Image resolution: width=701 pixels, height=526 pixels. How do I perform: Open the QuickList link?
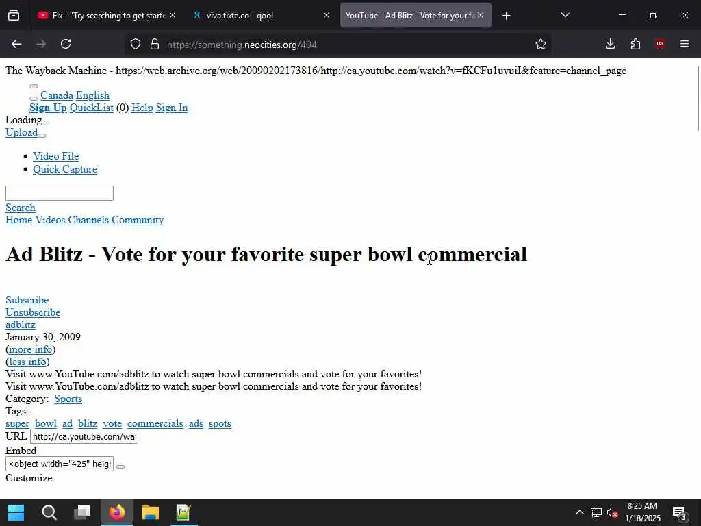(91, 108)
